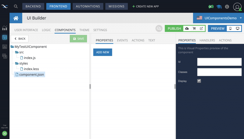This screenshot has height=139, width=244.
Task: Preview in desktop monitor mode
Action: pyautogui.click(x=238, y=29)
